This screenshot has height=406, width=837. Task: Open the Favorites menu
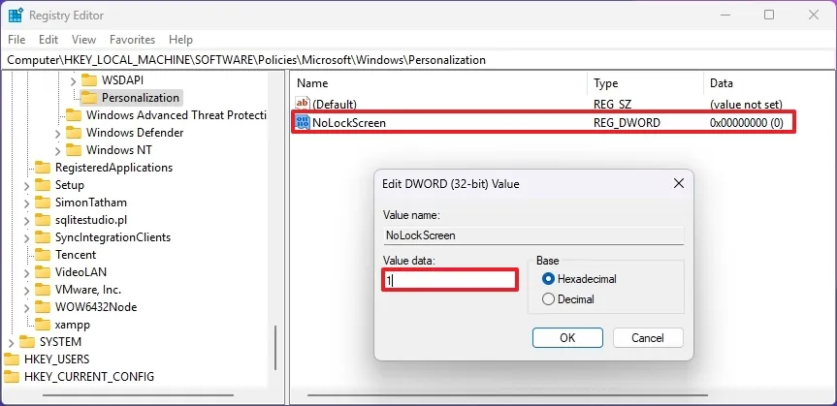coord(132,40)
